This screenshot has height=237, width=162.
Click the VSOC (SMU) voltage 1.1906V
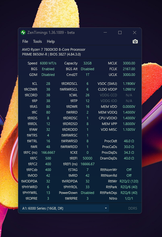click(x=129, y=84)
